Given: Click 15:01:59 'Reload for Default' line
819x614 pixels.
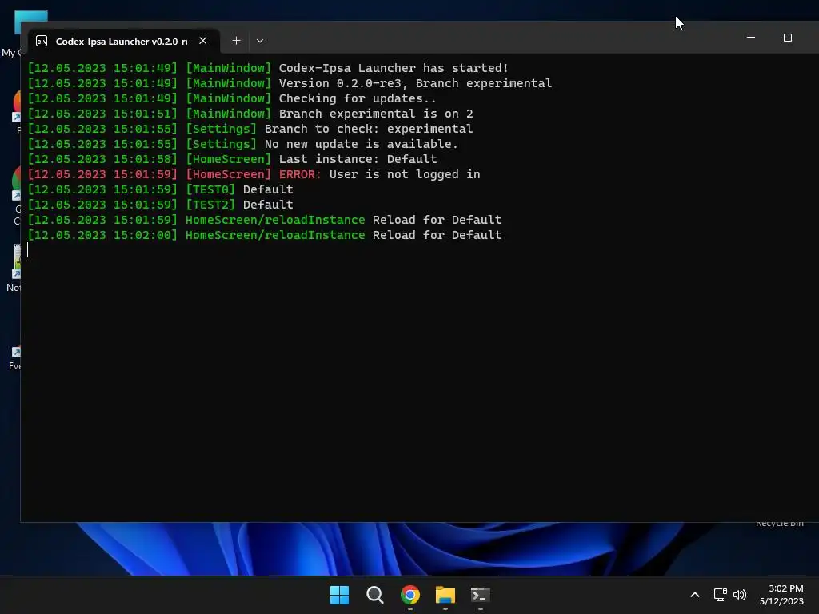Looking at the screenshot, I should point(265,219).
